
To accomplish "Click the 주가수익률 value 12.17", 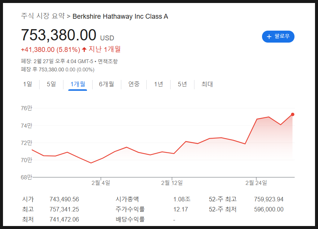I will [x=181, y=209].
